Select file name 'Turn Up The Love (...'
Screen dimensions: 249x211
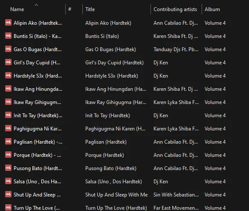[x=37, y=208]
